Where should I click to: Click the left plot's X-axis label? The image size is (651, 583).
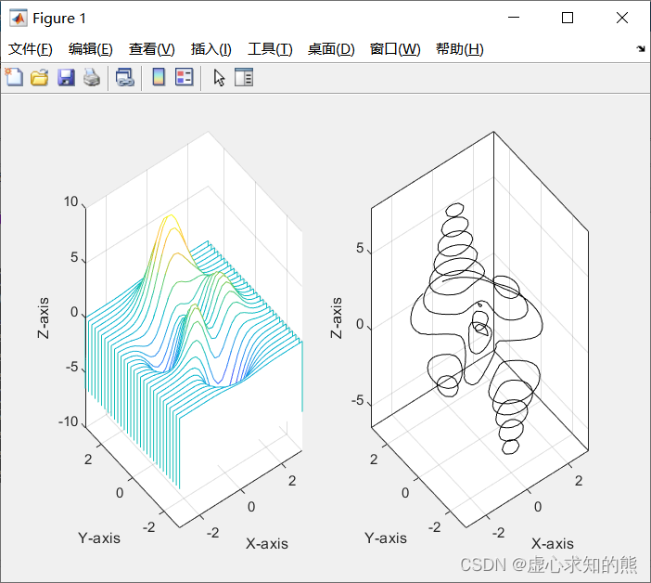pos(267,543)
